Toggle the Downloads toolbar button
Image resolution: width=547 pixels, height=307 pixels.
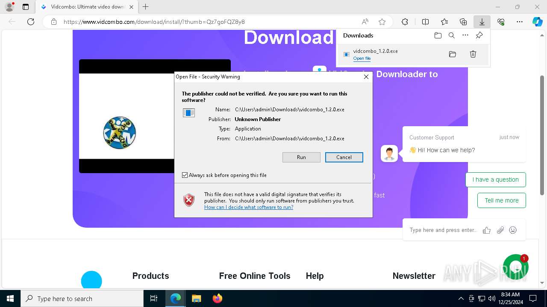[482, 22]
